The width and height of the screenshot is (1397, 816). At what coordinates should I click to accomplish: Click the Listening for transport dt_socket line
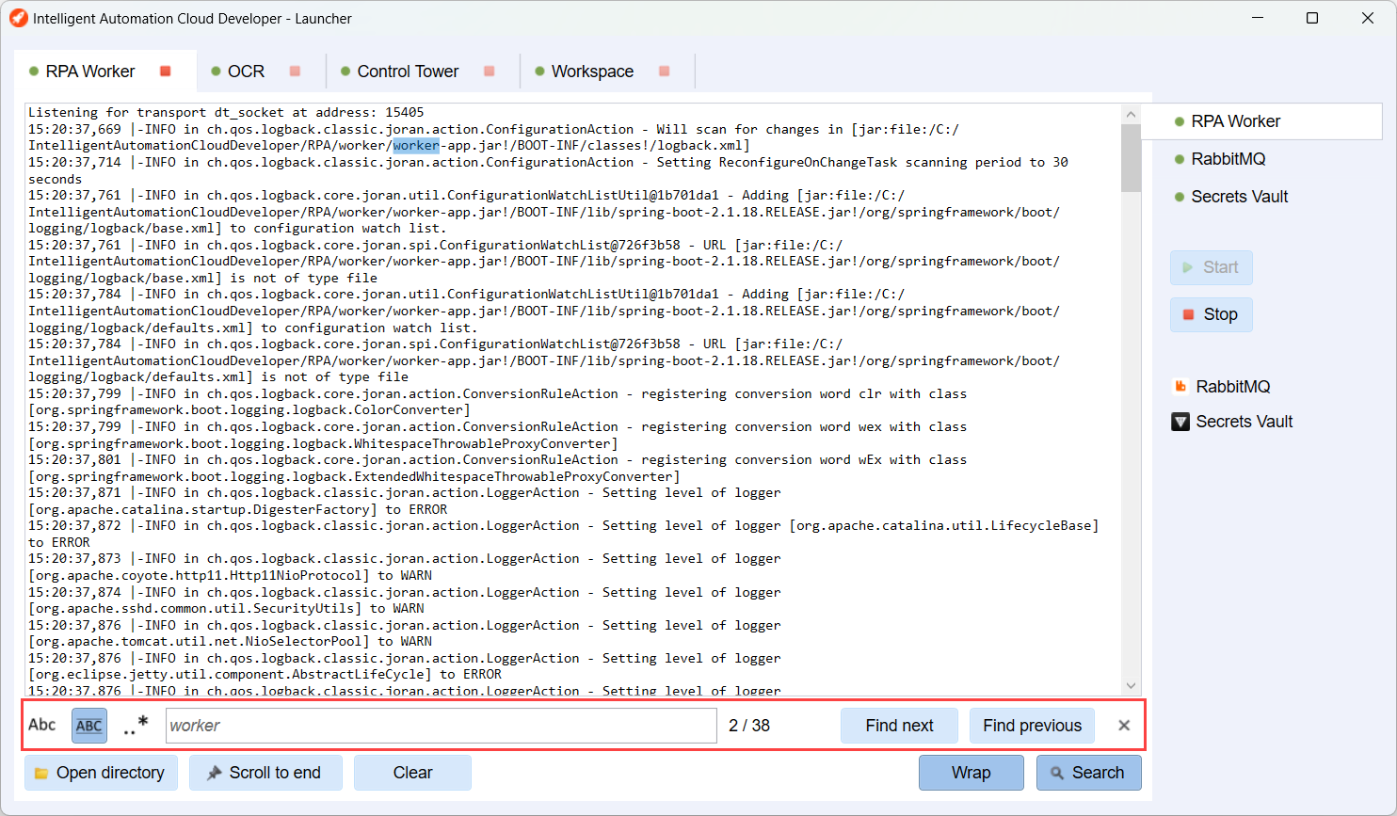(x=226, y=112)
